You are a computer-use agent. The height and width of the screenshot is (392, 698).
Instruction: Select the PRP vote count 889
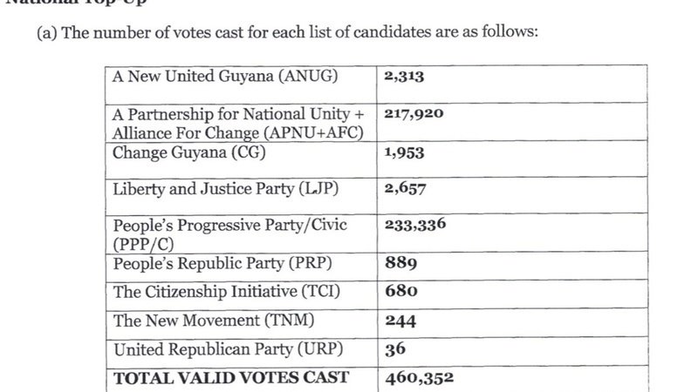click(x=400, y=263)
